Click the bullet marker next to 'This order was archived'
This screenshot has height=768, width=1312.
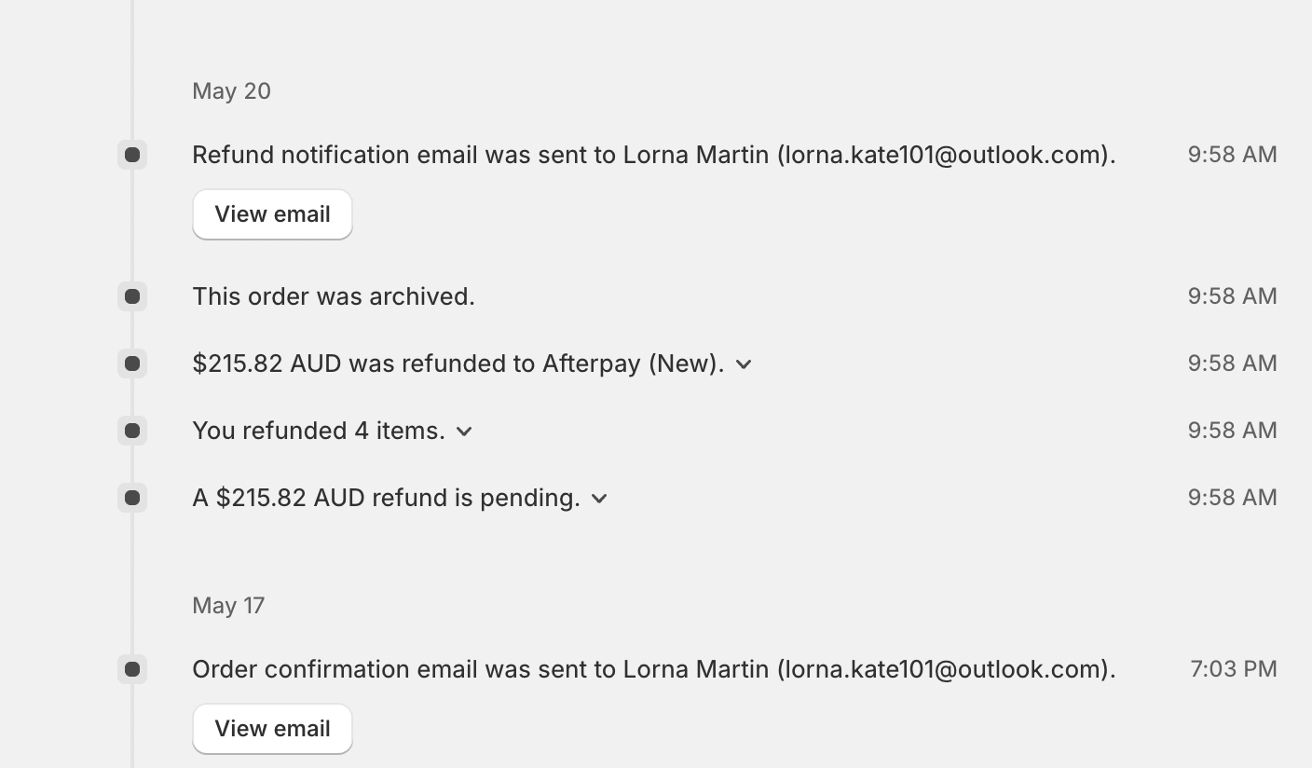tap(132, 296)
